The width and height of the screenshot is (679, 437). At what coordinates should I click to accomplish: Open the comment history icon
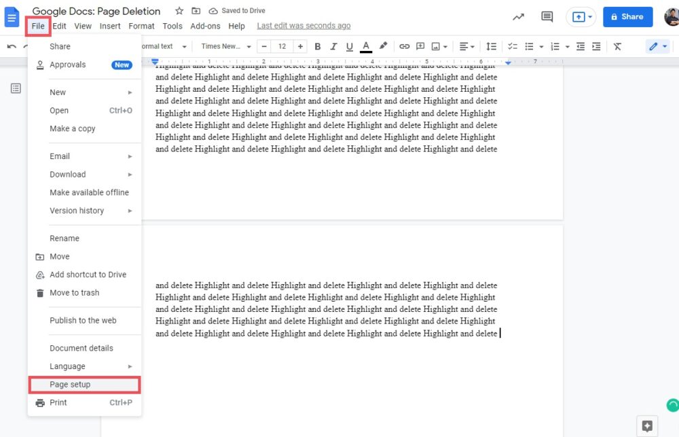click(547, 17)
